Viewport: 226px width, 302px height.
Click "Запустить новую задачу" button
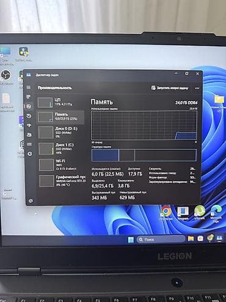point(170,88)
